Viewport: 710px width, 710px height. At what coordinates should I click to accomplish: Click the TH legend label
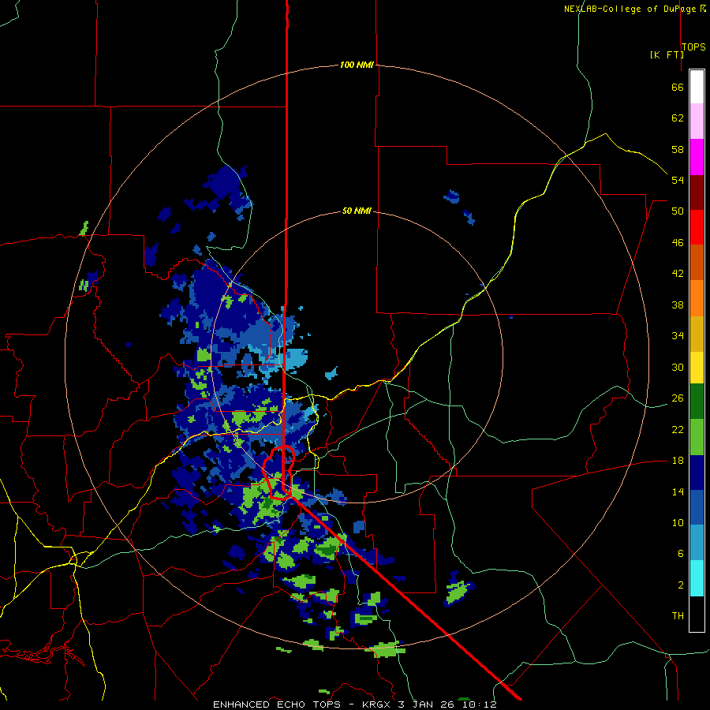(678, 616)
